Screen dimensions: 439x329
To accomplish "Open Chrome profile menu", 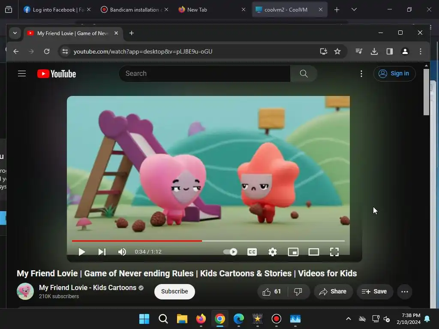I will [405, 51].
